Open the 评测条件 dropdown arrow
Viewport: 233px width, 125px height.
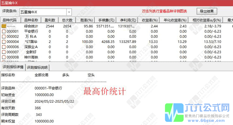(x=69, y=12)
